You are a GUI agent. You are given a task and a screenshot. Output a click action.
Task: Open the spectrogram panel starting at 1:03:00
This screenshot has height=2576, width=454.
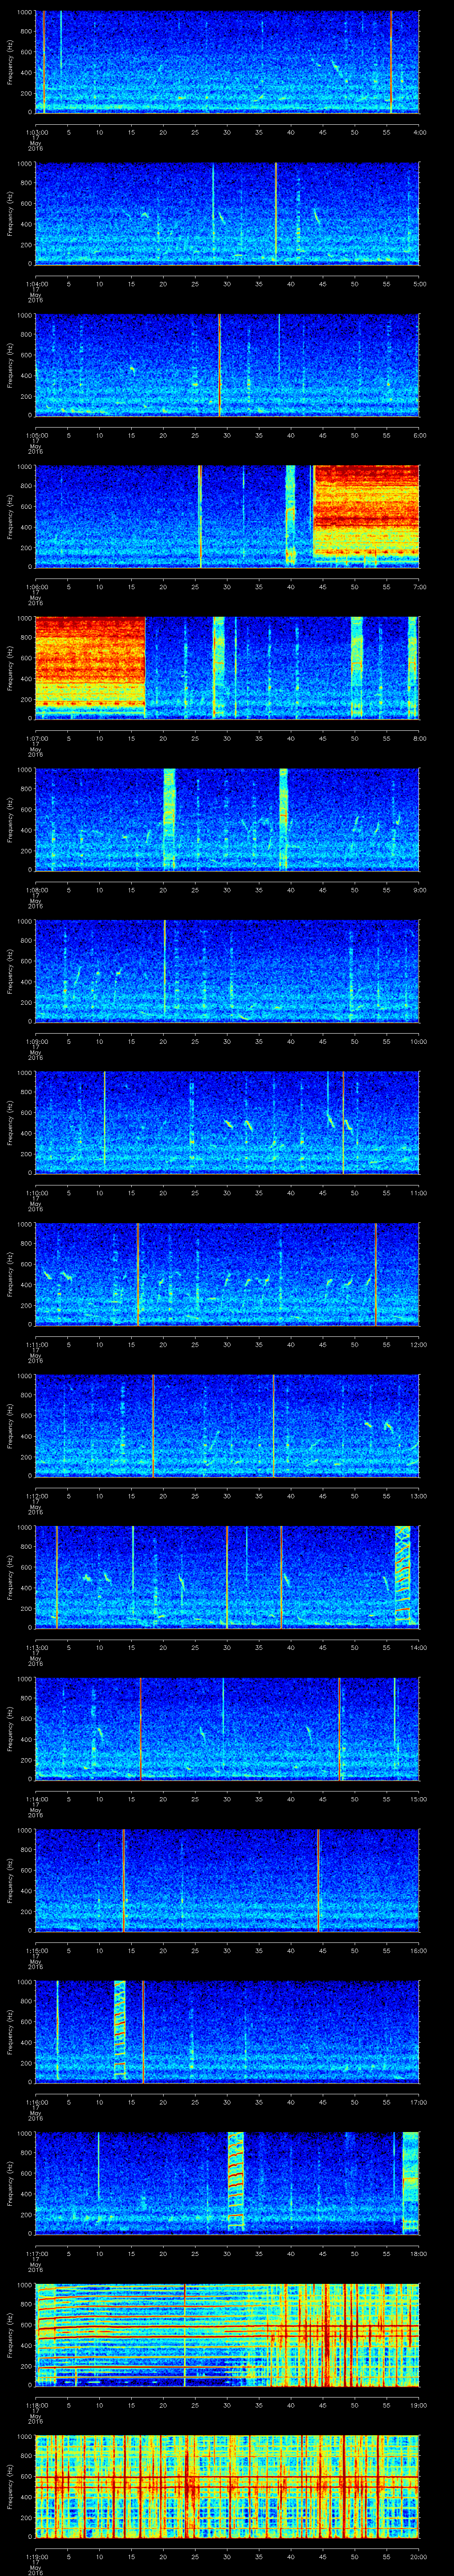click(x=227, y=62)
